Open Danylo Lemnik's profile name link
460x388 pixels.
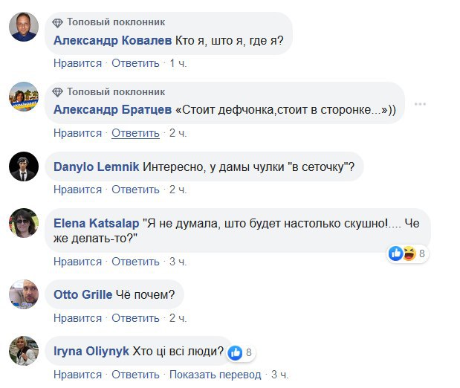96,166
